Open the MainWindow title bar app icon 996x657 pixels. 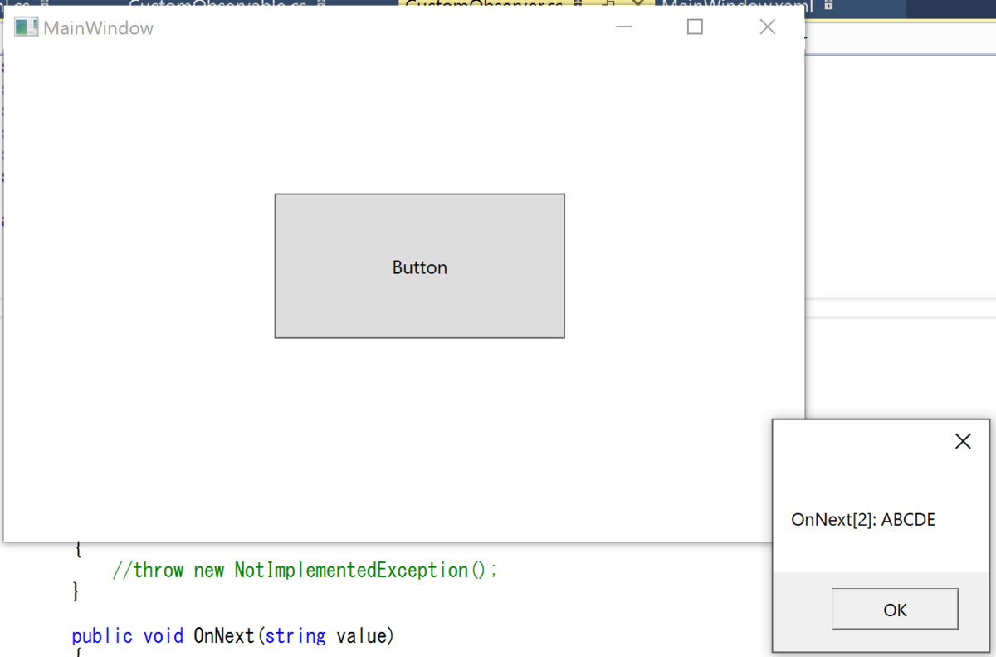point(27,27)
